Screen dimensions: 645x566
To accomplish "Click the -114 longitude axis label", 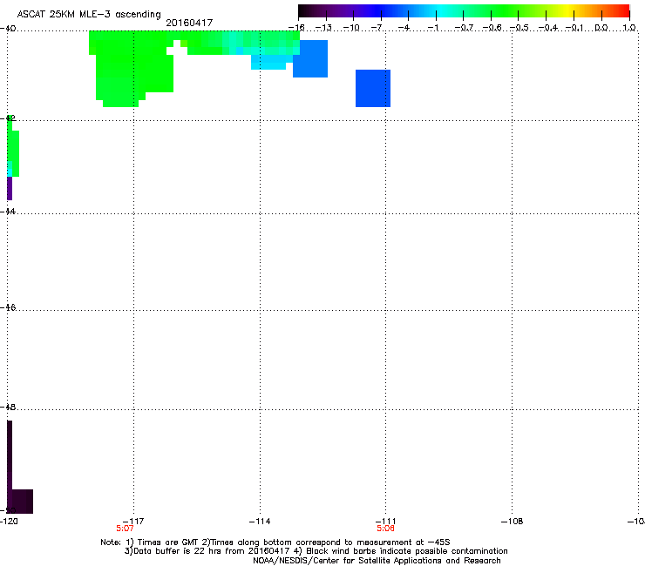I will tap(260, 522).
